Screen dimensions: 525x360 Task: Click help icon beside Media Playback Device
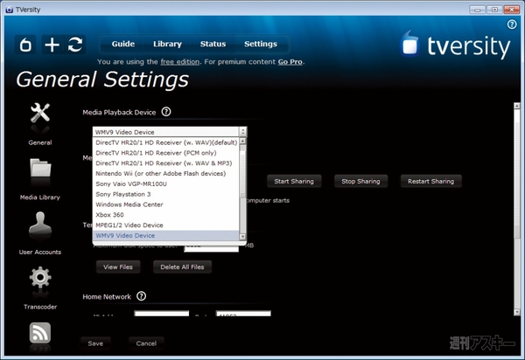166,112
